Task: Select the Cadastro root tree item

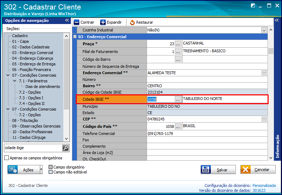Action: [x=20, y=36]
